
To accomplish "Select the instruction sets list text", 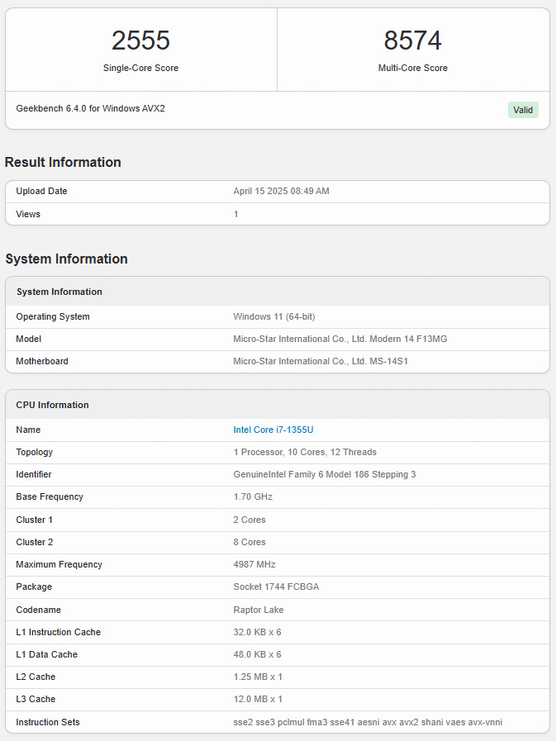I will (368, 722).
